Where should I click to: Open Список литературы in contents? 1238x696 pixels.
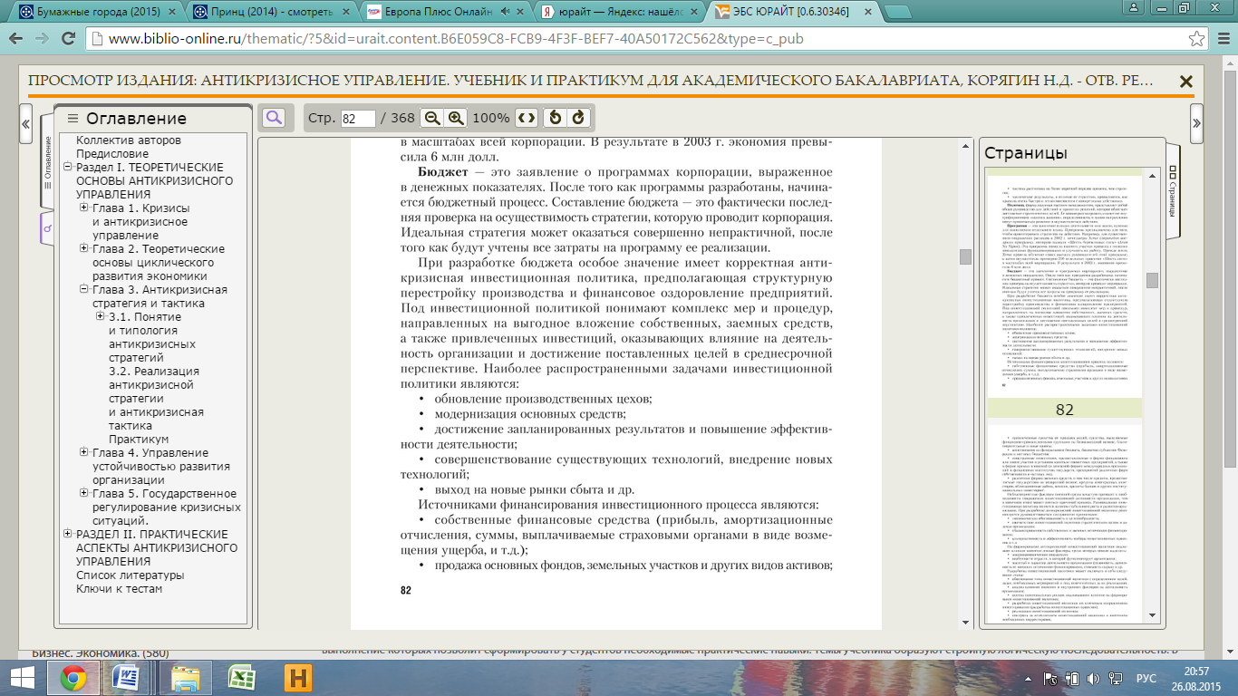(x=131, y=575)
